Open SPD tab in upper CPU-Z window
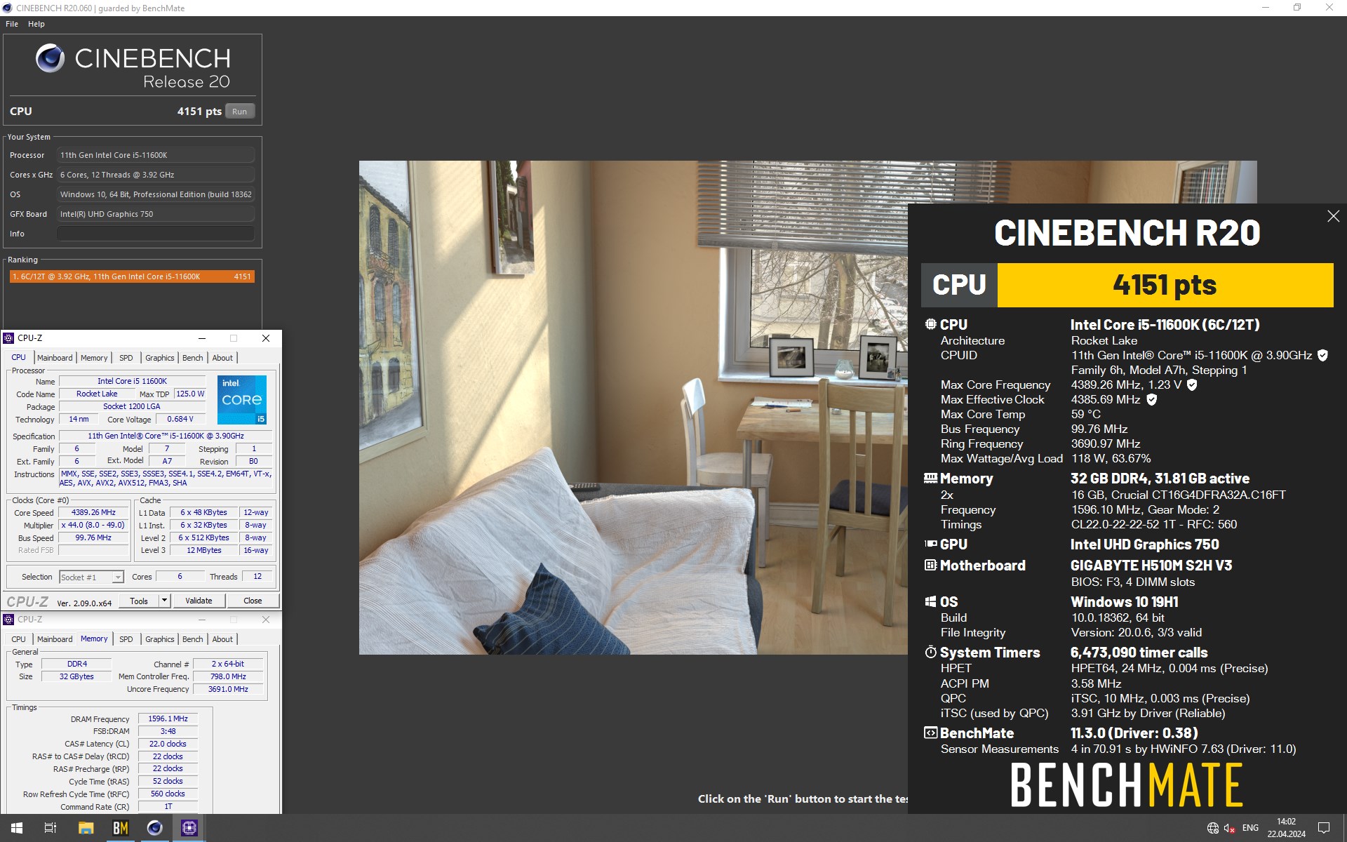The image size is (1347, 842). click(x=126, y=358)
